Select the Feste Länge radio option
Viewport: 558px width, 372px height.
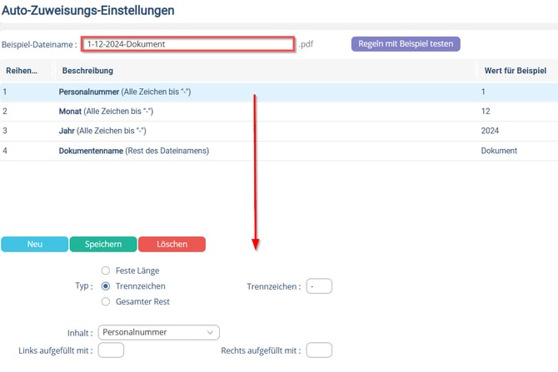click(106, 270)
